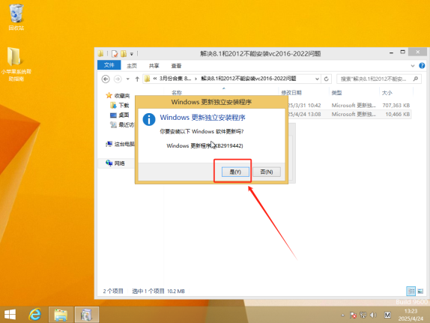Image resolution: width=430 pixels, height=323 pixels.
Task: Click the input method M tray icon
Action: point(387,315)
